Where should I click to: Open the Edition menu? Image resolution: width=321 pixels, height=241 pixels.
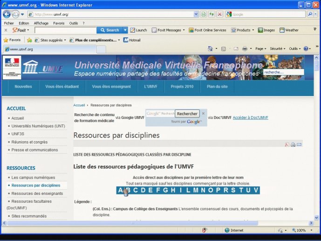coord(24,23)
